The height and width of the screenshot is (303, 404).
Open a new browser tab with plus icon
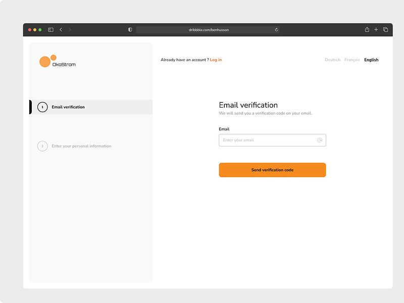(x=376, y=29)
